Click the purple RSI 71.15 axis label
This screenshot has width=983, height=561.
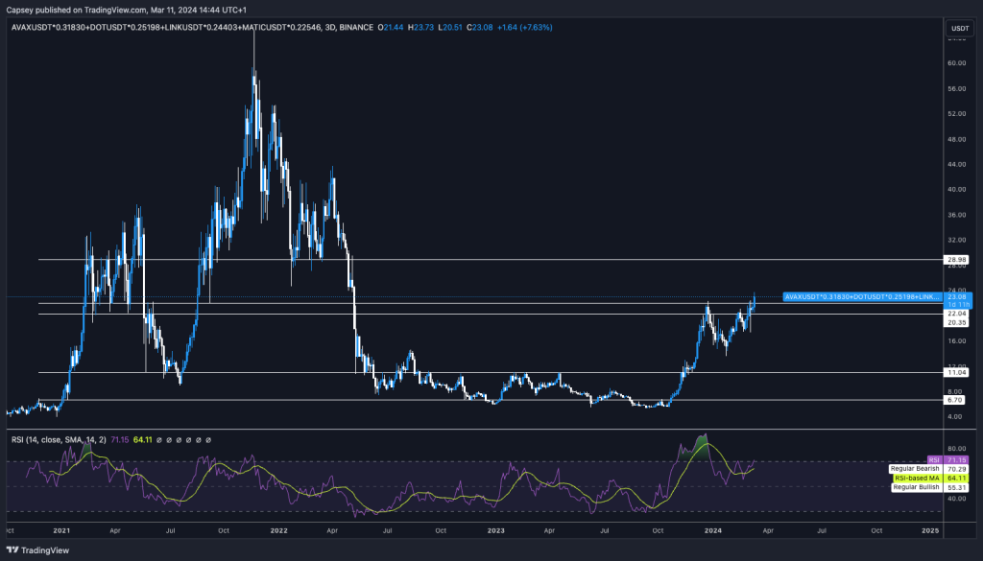tap(947, 459)
